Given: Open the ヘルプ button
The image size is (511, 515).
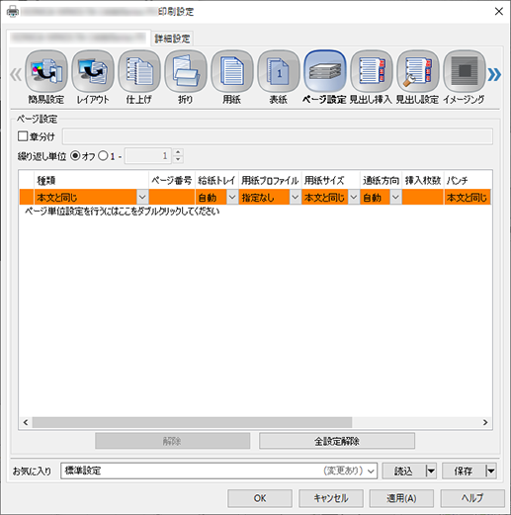Looking at the screenshot, I should (x=472, y=498).
